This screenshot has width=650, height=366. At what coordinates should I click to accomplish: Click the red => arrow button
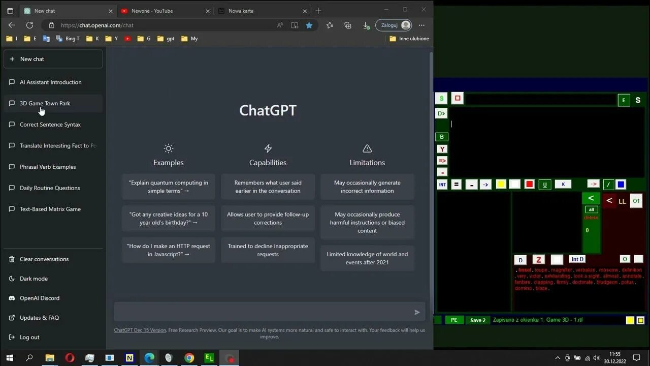coord(442,161)
